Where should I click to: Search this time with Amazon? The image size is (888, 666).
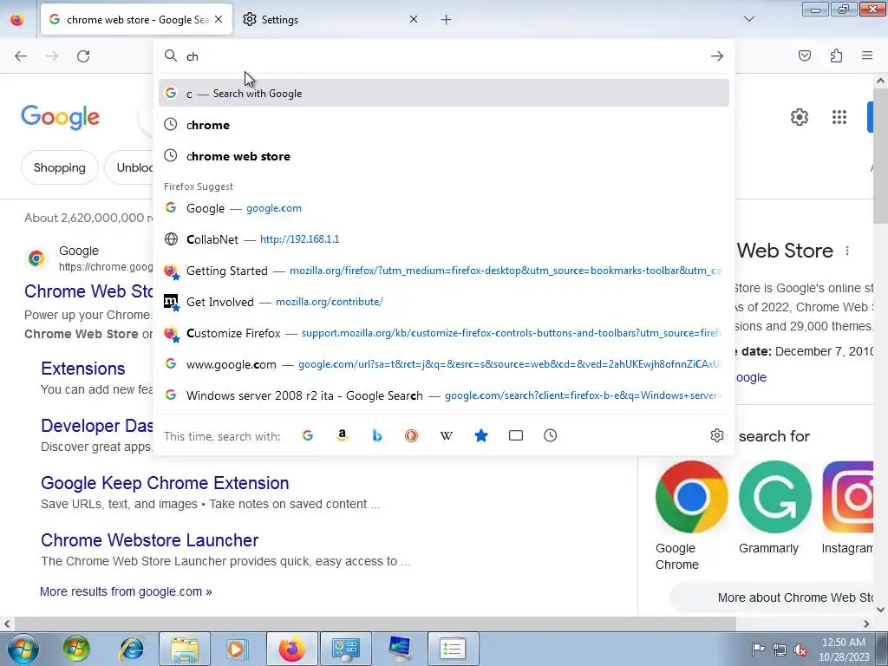[342, 435]
